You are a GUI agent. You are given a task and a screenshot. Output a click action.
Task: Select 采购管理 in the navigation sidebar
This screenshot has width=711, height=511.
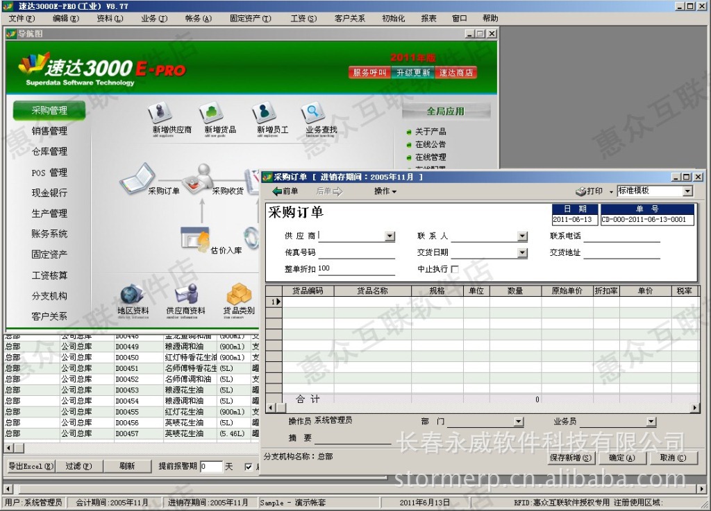tap(49, 110)
